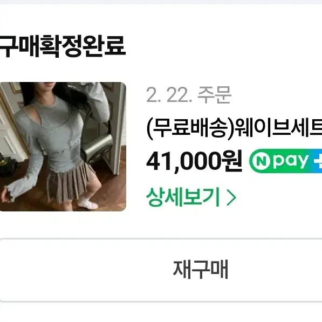Open 상세보기 order details link

coord(191,197)
